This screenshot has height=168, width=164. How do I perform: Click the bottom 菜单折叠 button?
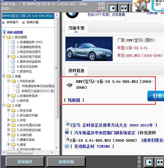coord(66,162)
